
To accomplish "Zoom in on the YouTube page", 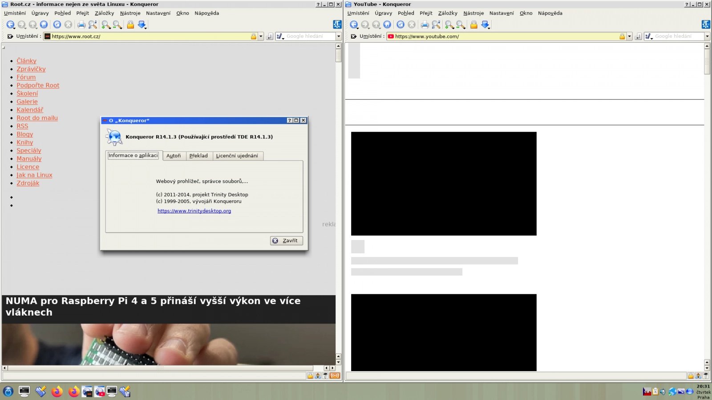I will pos(449,25).
